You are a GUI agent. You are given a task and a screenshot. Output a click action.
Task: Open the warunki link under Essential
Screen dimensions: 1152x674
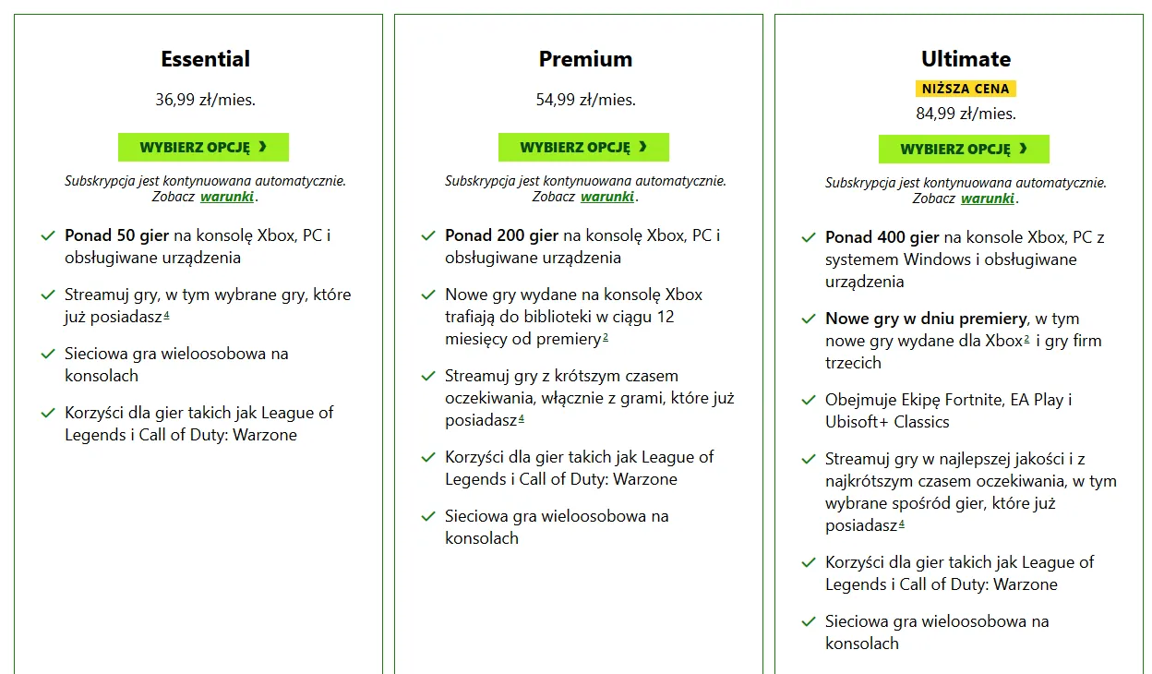(227, 197)
